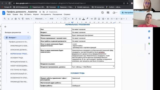This screenshot has height=90, width=160.
Task: Open text alignment options
Action: point(104,19)
